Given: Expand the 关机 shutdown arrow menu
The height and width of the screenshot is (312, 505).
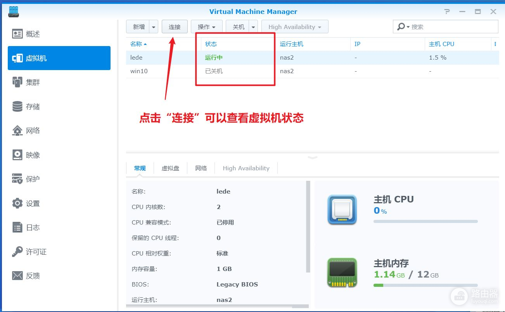Looking at the screenshot, I should [253, 27].
